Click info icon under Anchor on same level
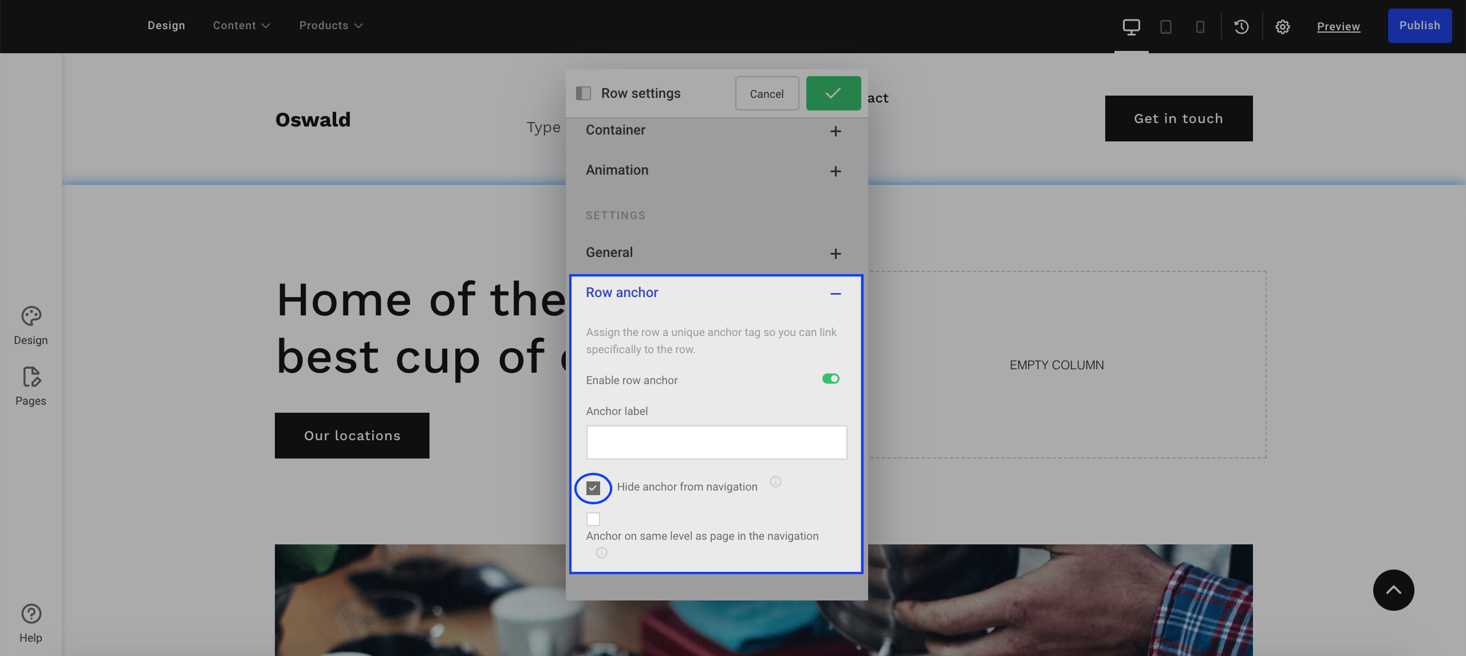Viewport: 1466px width, 656px height. point(601,552)
